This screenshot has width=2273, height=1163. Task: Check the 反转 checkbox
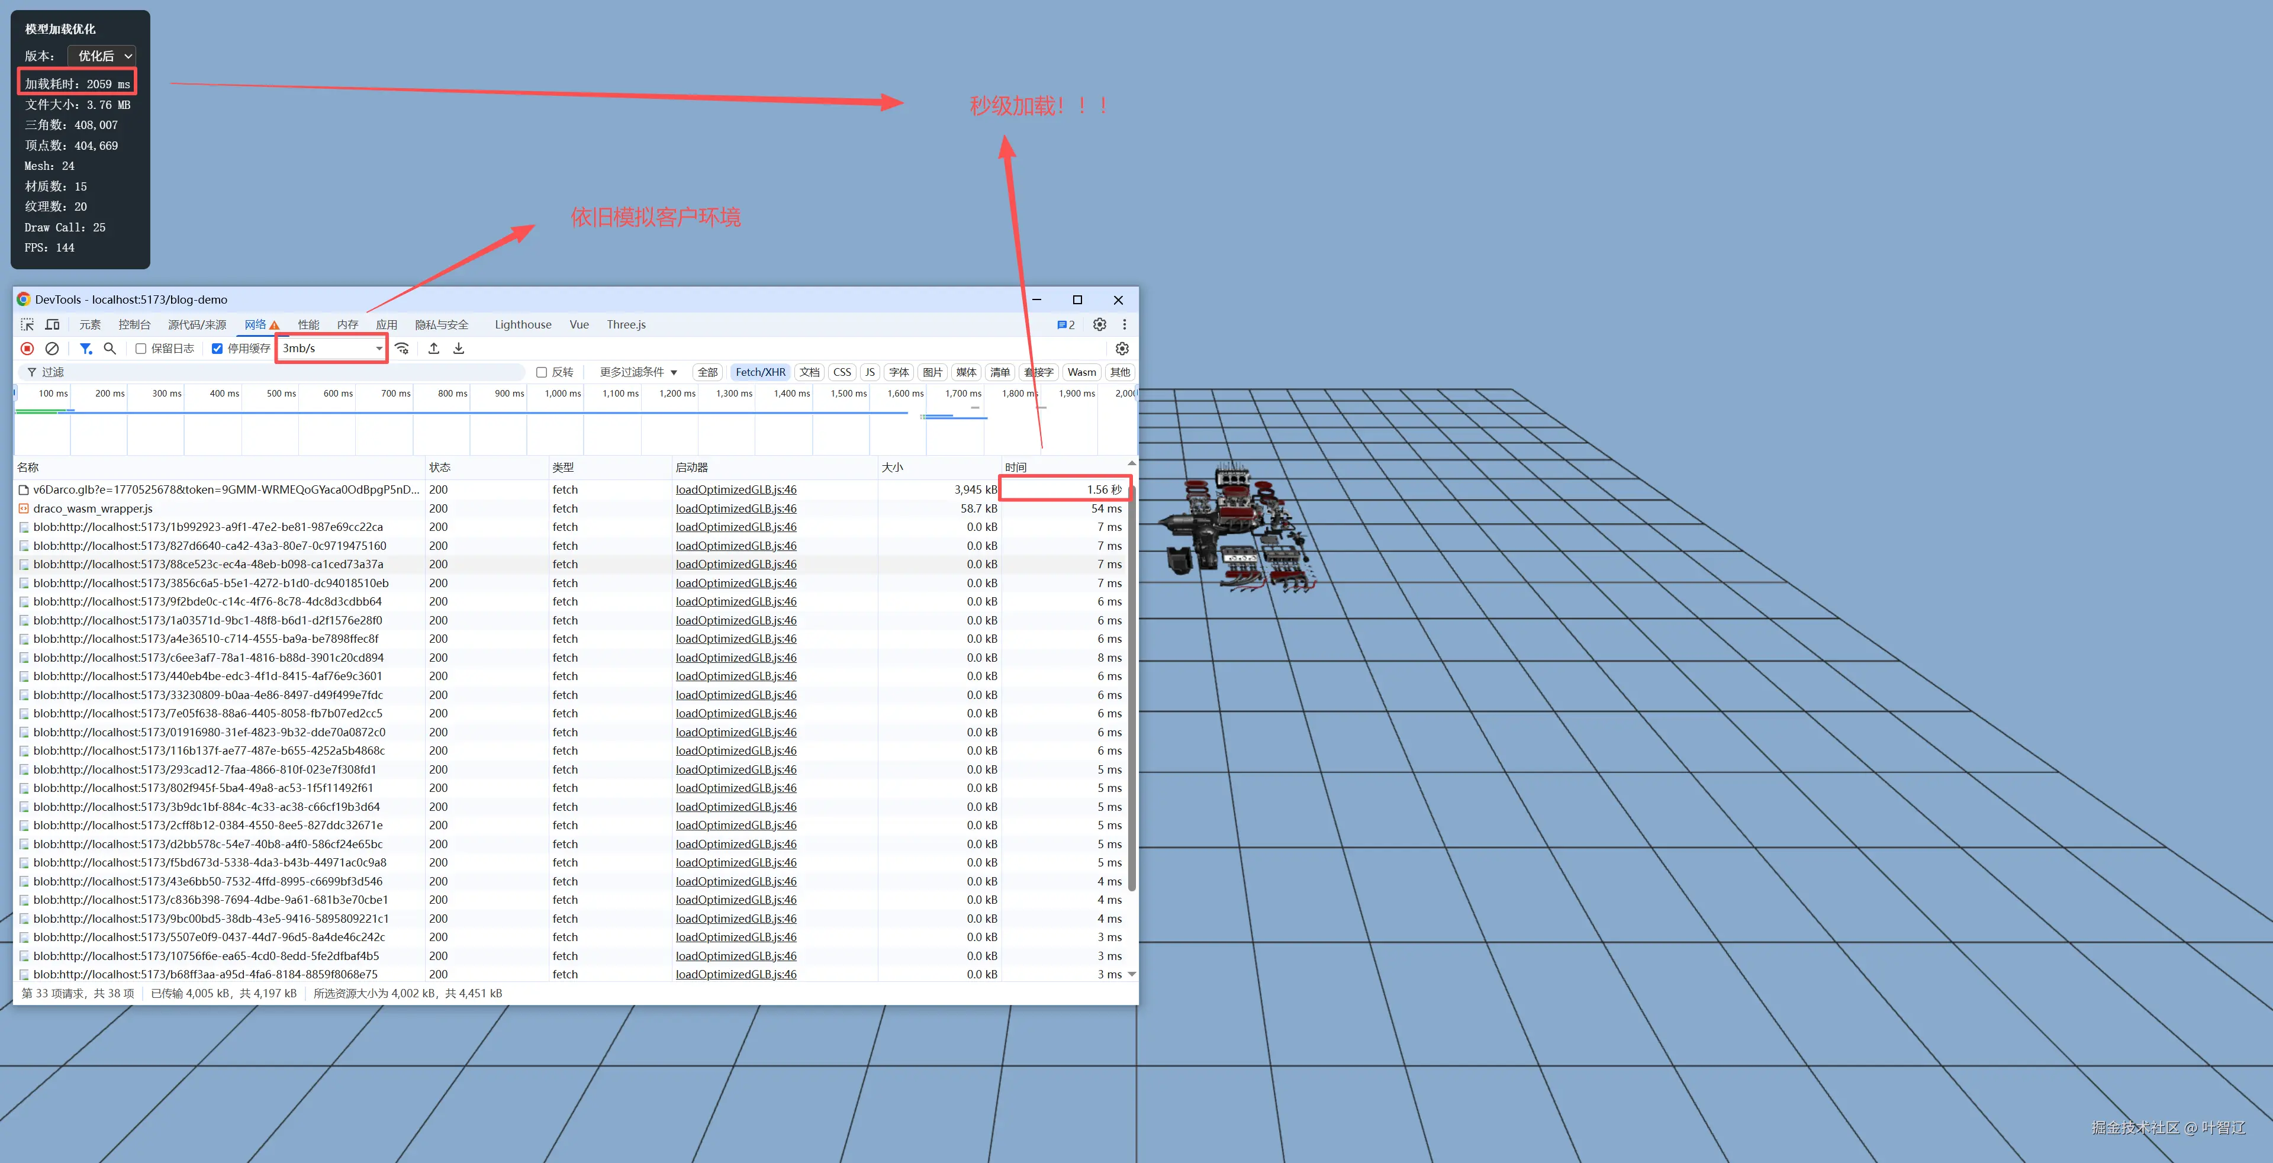[542, 372]
